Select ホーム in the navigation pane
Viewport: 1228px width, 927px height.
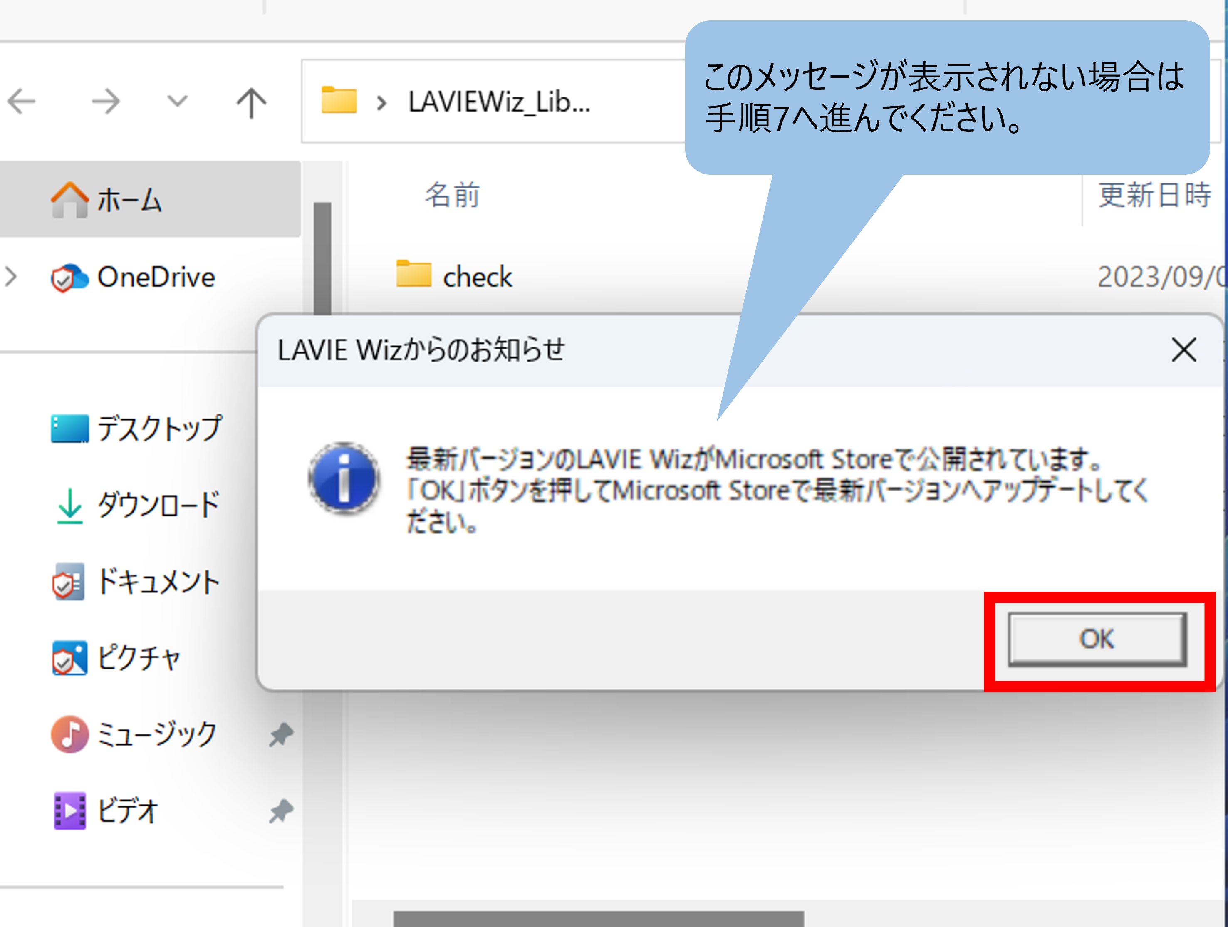pyautogui.click(x=150, y=199)
